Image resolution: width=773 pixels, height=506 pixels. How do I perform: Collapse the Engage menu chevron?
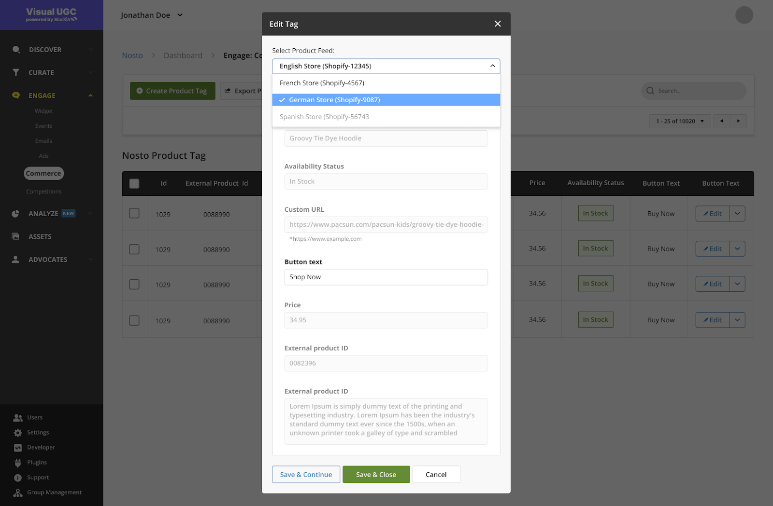[90, 96]
